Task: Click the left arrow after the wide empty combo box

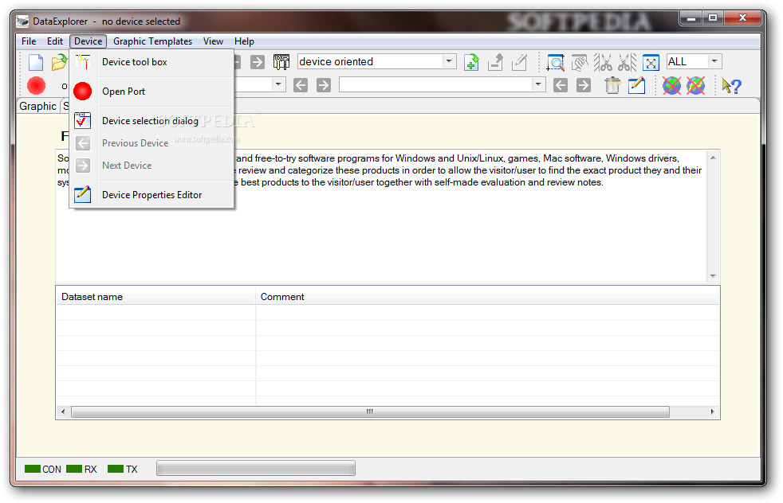Action: 561,85
